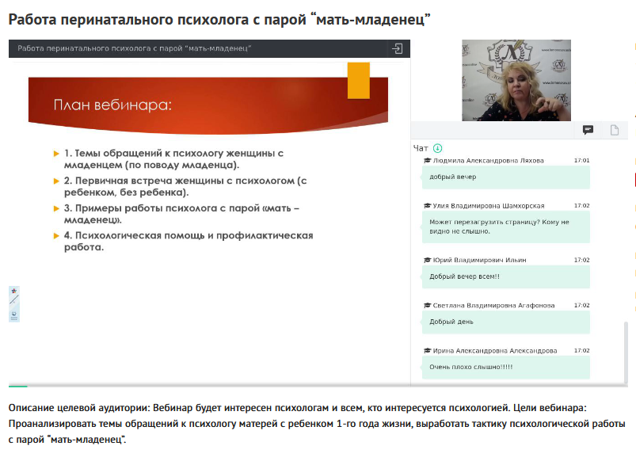Select the line drawing tool on slide
Image resolution: width=636 pixels, height=461 pixels.
click(13, 302)
